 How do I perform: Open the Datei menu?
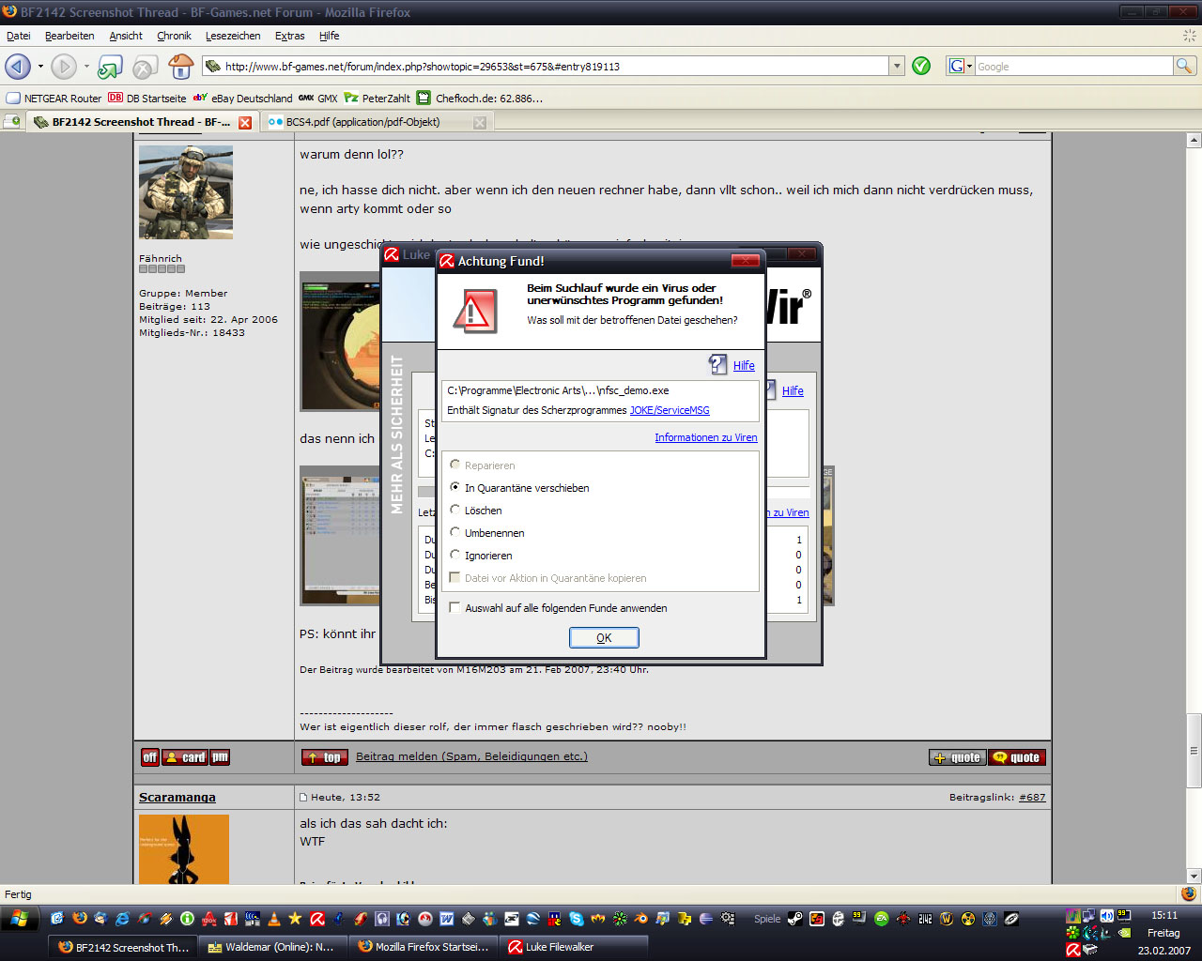[x=19, y=36]
